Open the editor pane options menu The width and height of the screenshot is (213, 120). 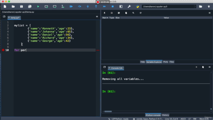pyautogui.click(x=97, y=17)
